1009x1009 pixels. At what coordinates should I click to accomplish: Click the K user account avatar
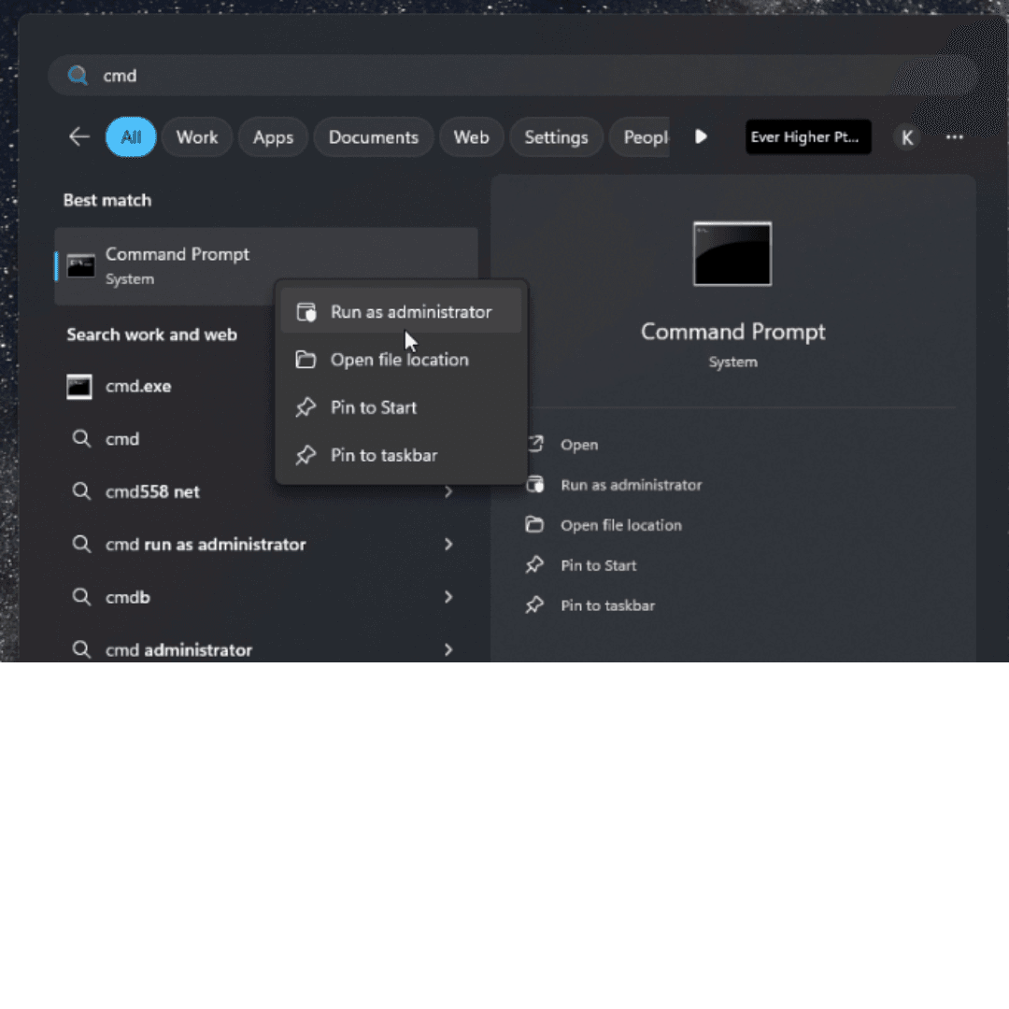(906, 137)
